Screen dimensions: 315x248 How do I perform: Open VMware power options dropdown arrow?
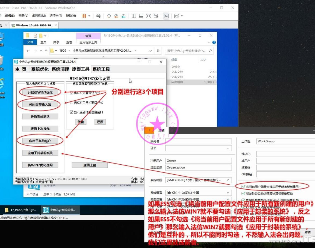point(89,16)
